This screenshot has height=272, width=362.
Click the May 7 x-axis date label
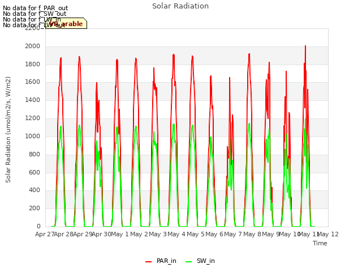click(x=233, y=234)
